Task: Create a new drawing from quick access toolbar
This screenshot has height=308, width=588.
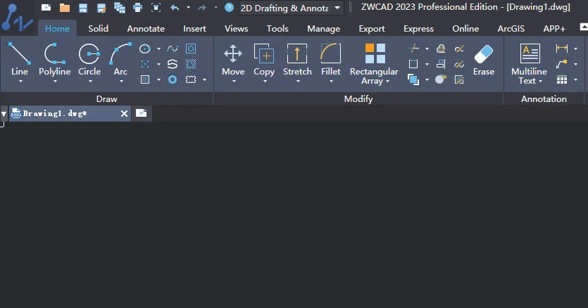Action: click(46, 8)
